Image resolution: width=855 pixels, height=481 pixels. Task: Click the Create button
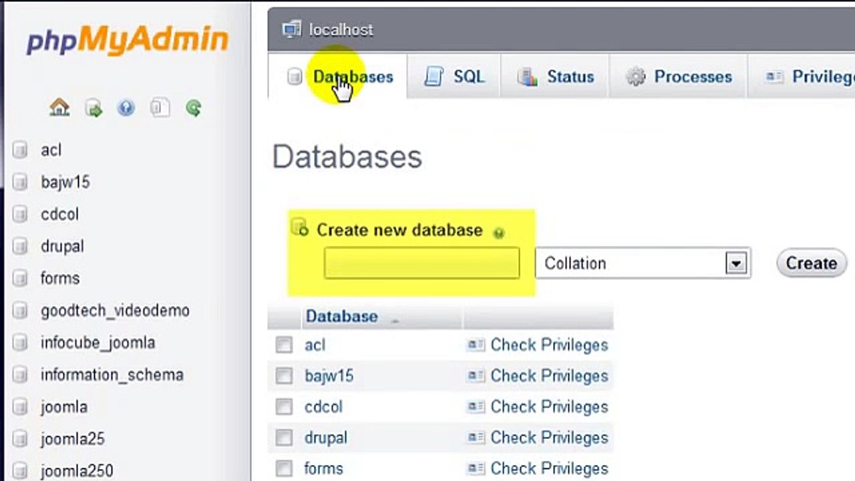tap(811, 263)
